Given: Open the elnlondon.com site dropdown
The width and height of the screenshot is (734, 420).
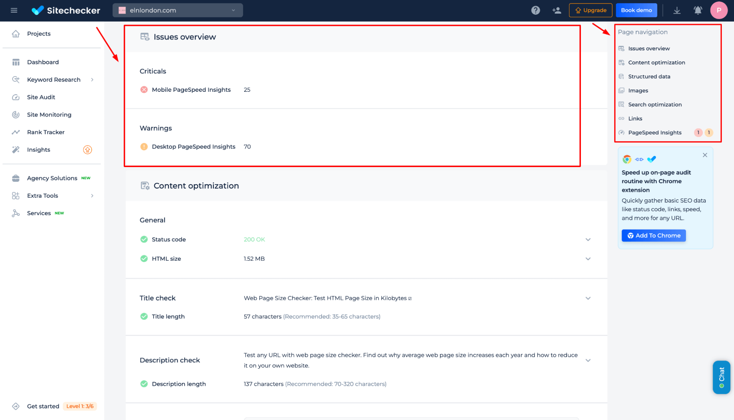Looking at the screenshot, I should point(232,10).
